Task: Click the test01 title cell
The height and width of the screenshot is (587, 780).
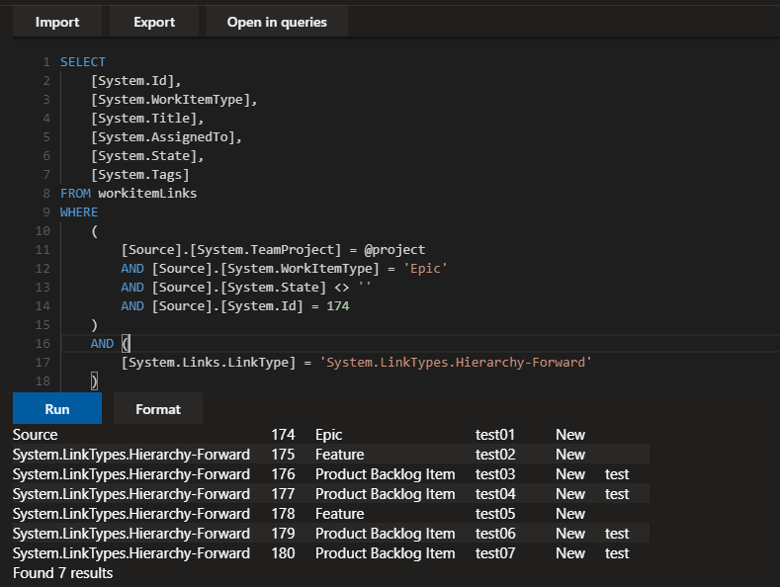Action: click(x=495, y=434)
